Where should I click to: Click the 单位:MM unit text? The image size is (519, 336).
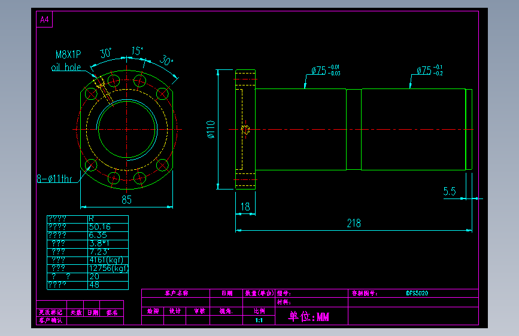tap(308, 316)
